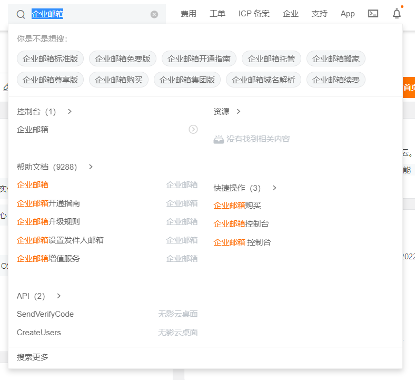The height and width of the screenshot is (380, 415).
Task: Open the Cloud Shell terminal icon
Action: [373, 14]
